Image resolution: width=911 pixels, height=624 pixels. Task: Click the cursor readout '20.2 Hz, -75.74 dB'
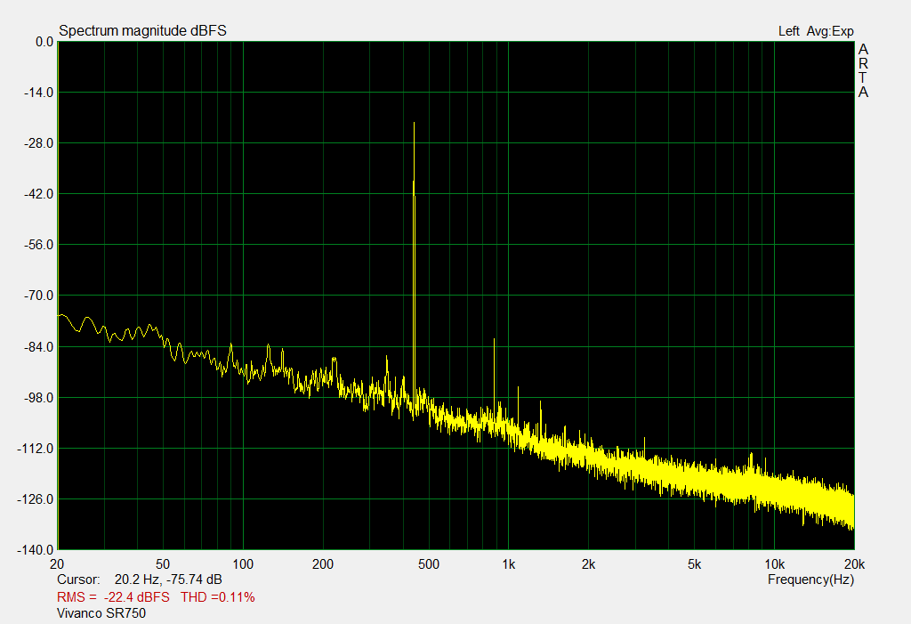pyautogui.click(x=168, y=579)
